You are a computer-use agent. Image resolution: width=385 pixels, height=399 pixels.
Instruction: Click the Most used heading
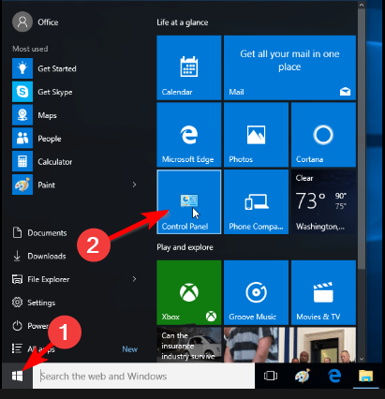pos(30,49)
